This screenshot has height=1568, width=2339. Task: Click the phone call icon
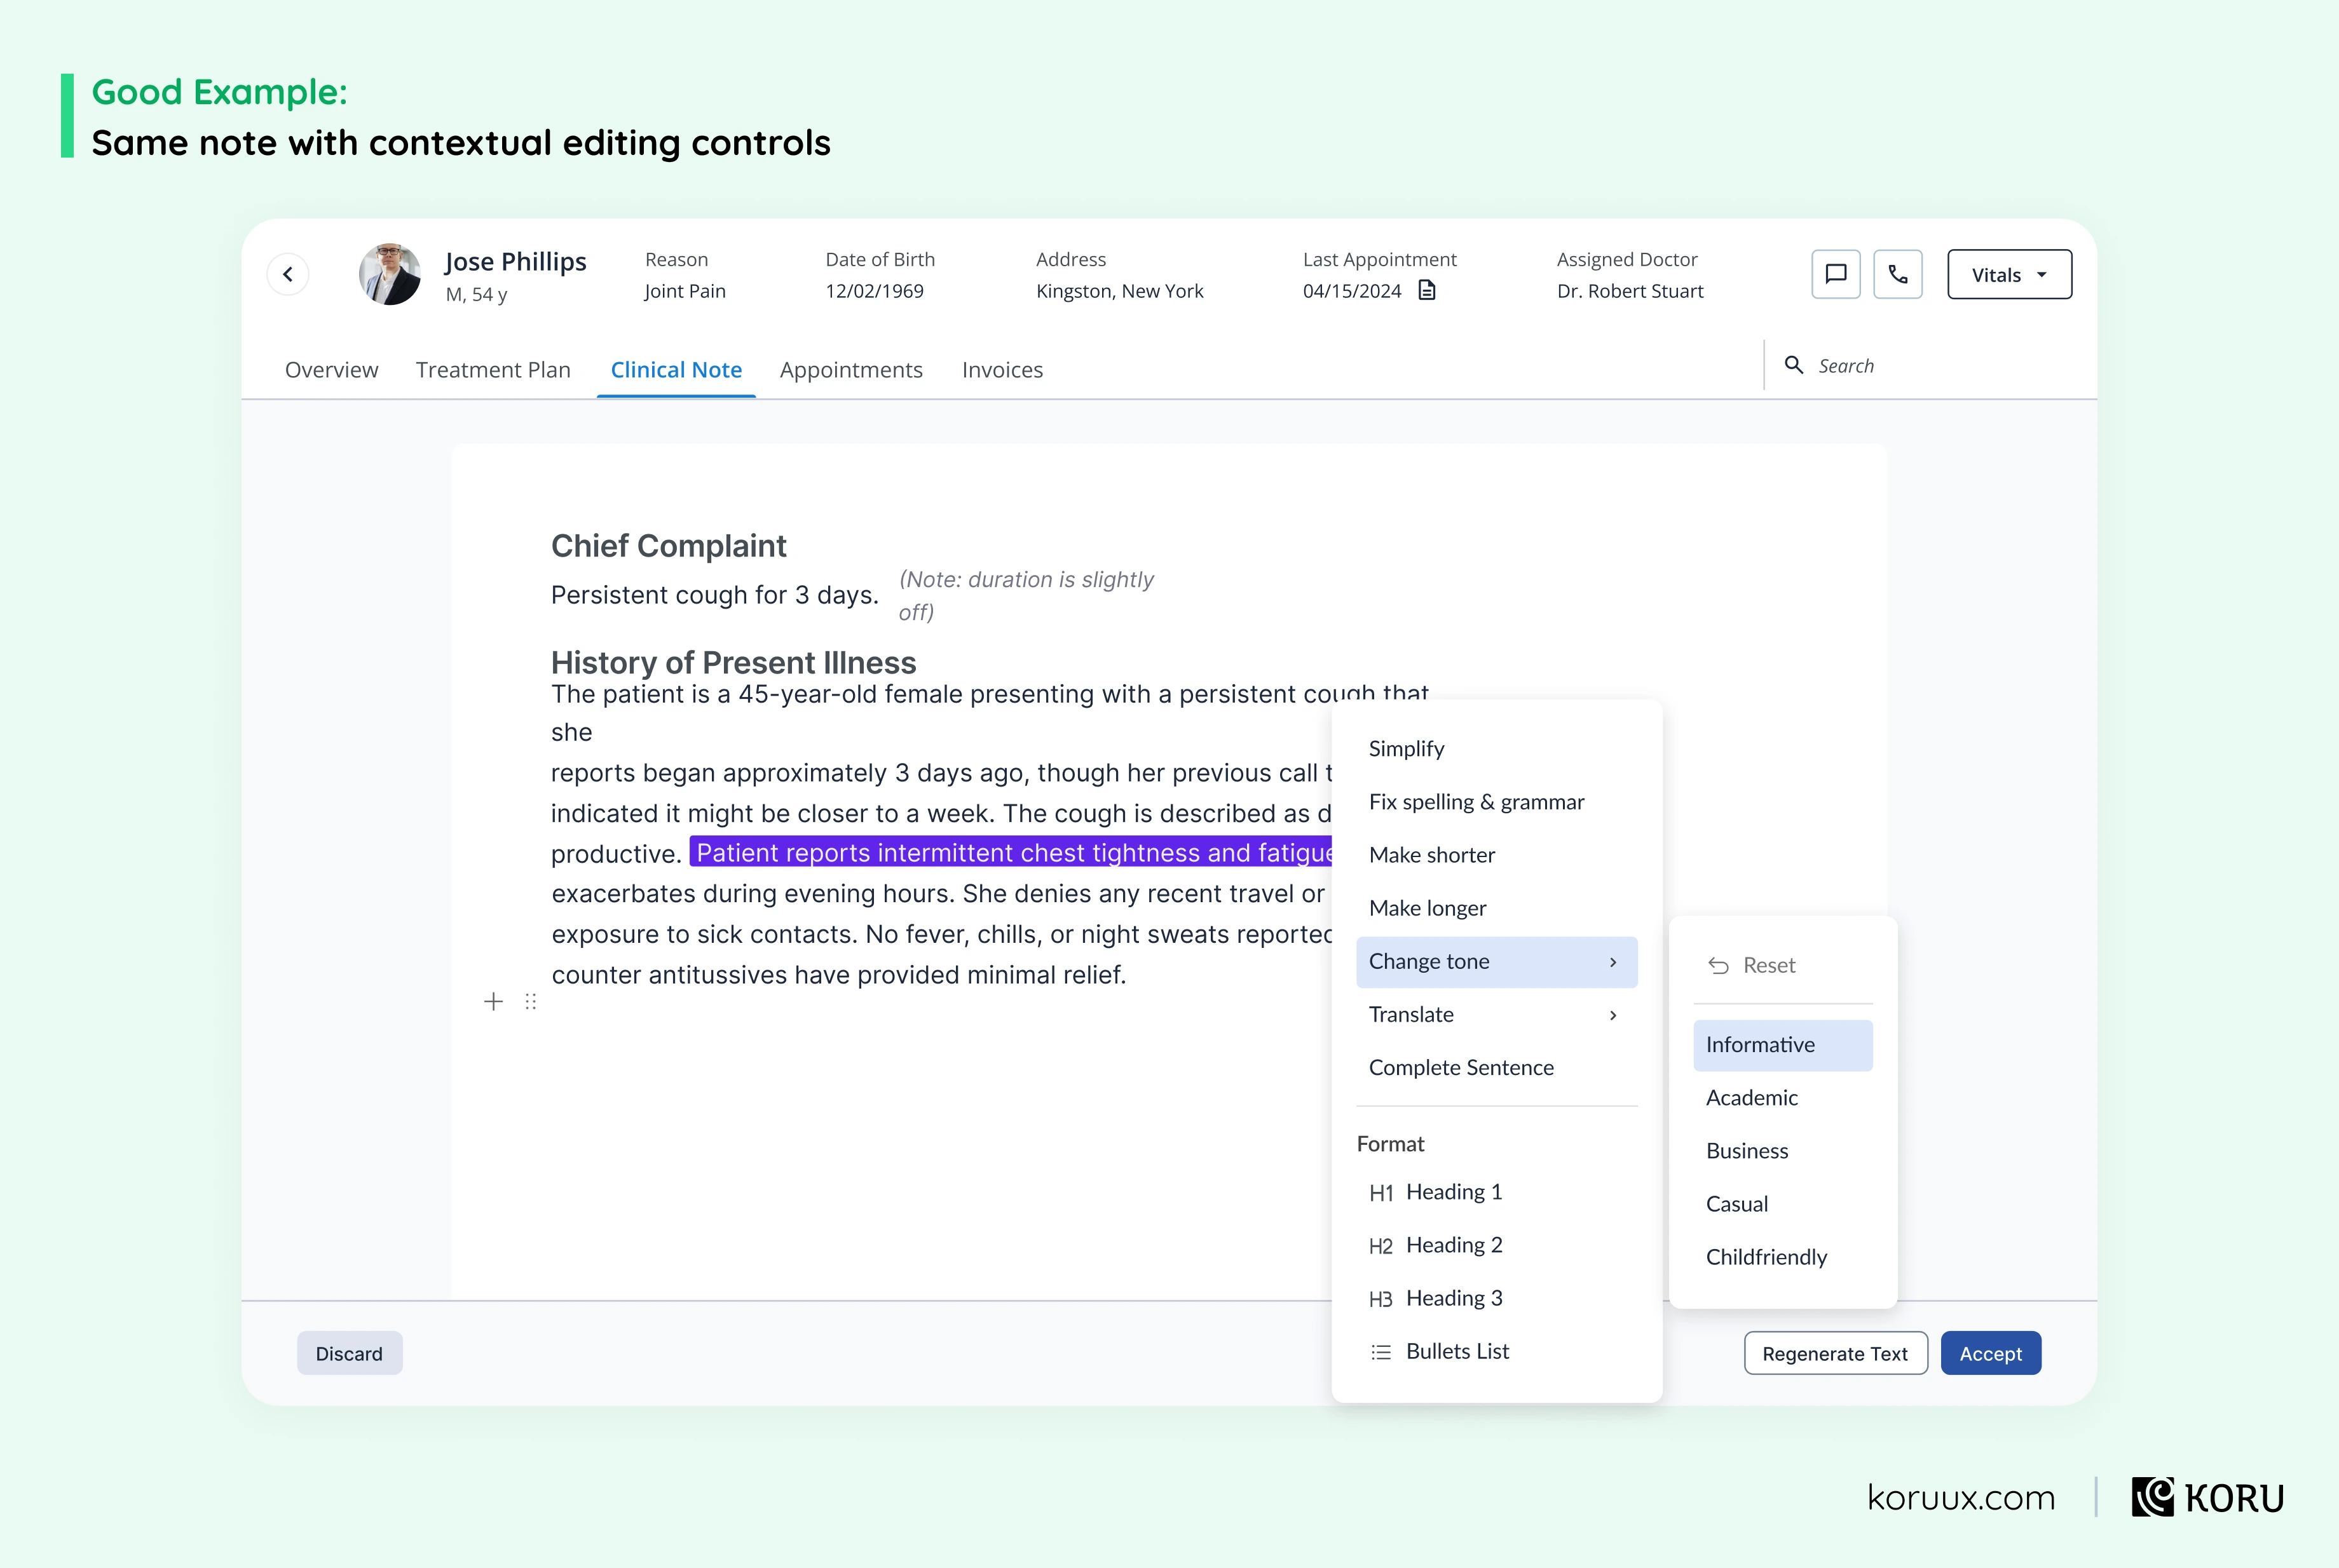[x=1898, y=274]
